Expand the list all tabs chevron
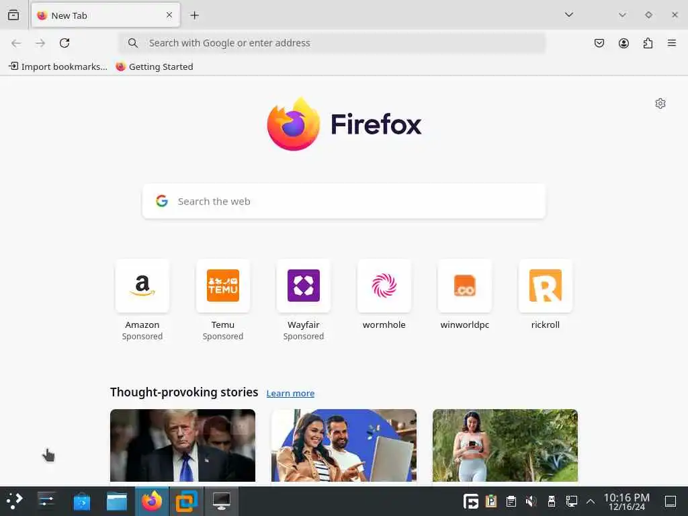 [x=568, y=15]
